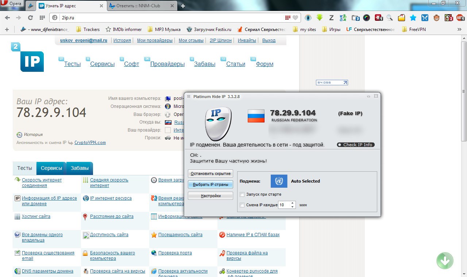Tick the Смена IP каждые checkbox
The image size is (467, 277).
click(242, 205)
